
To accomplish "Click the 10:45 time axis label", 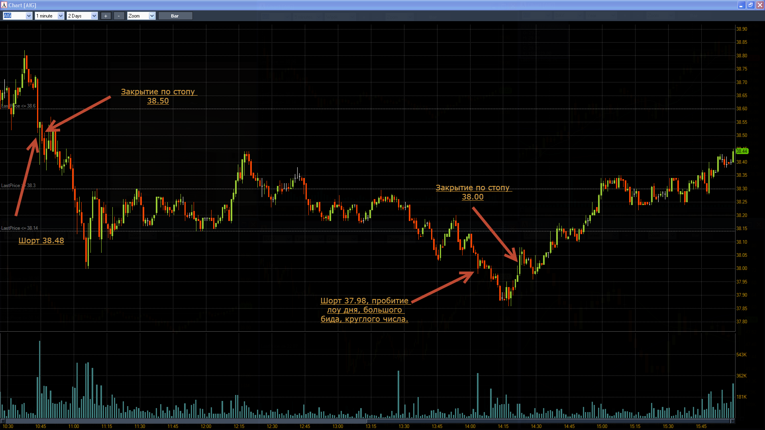I will [x=41, y=426].
